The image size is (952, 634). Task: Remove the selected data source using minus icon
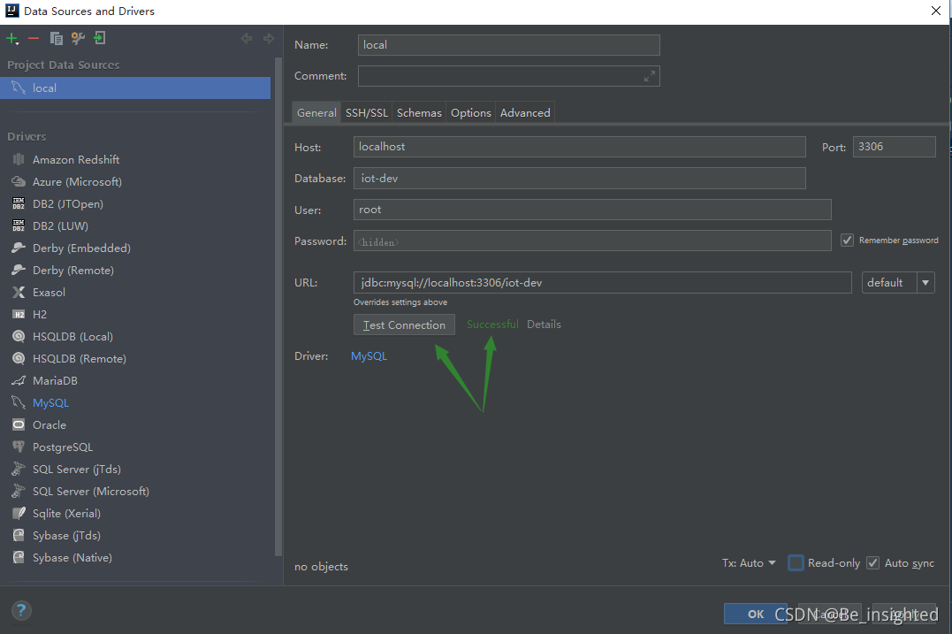point(34,38)
